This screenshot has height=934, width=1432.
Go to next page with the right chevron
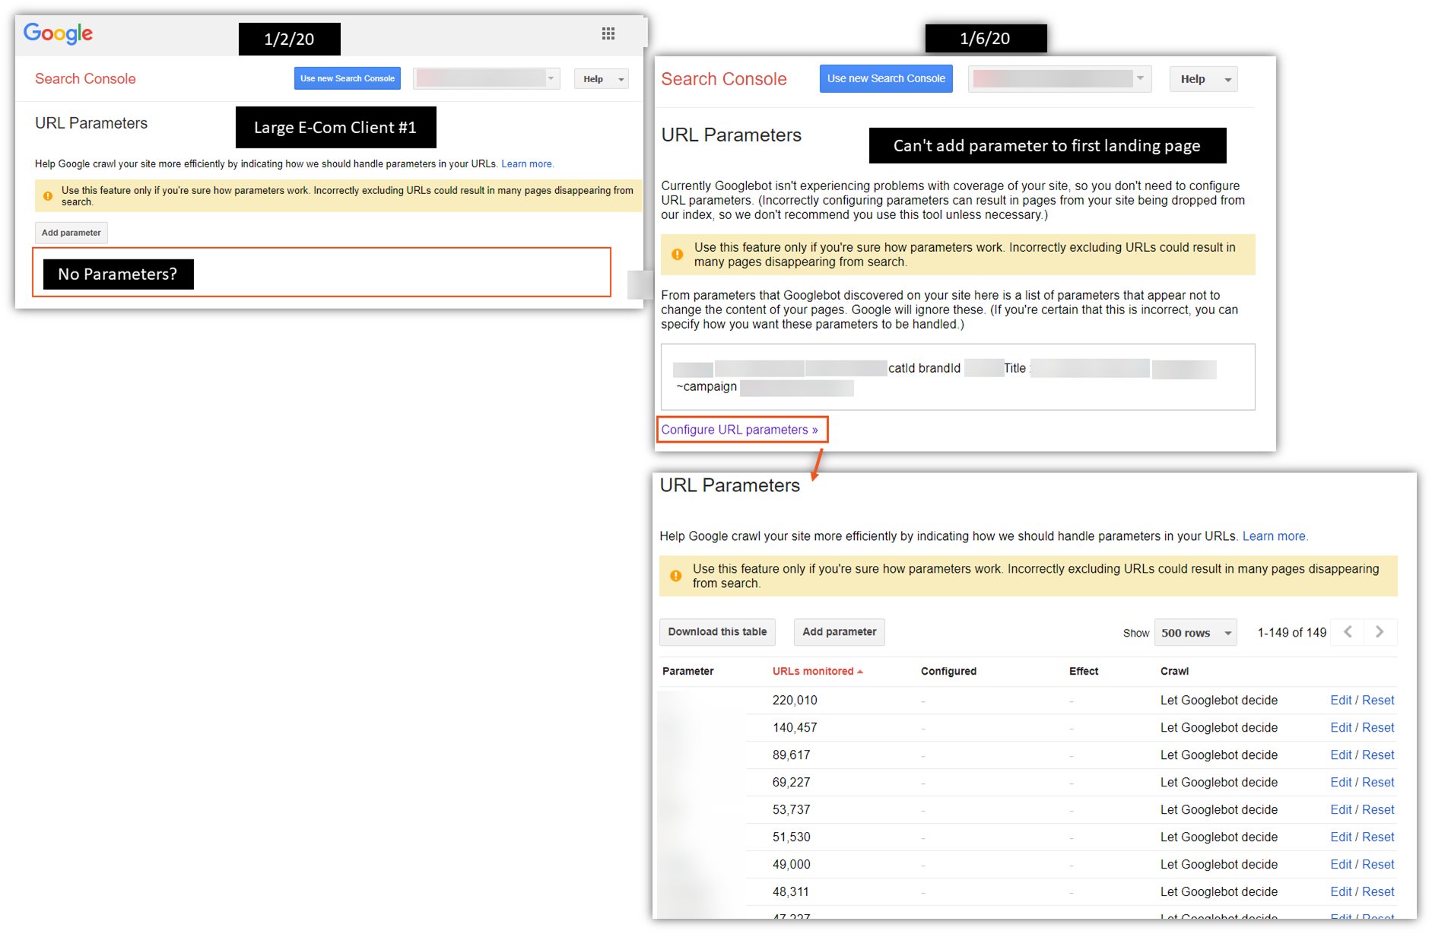[x=1379, y=631]
